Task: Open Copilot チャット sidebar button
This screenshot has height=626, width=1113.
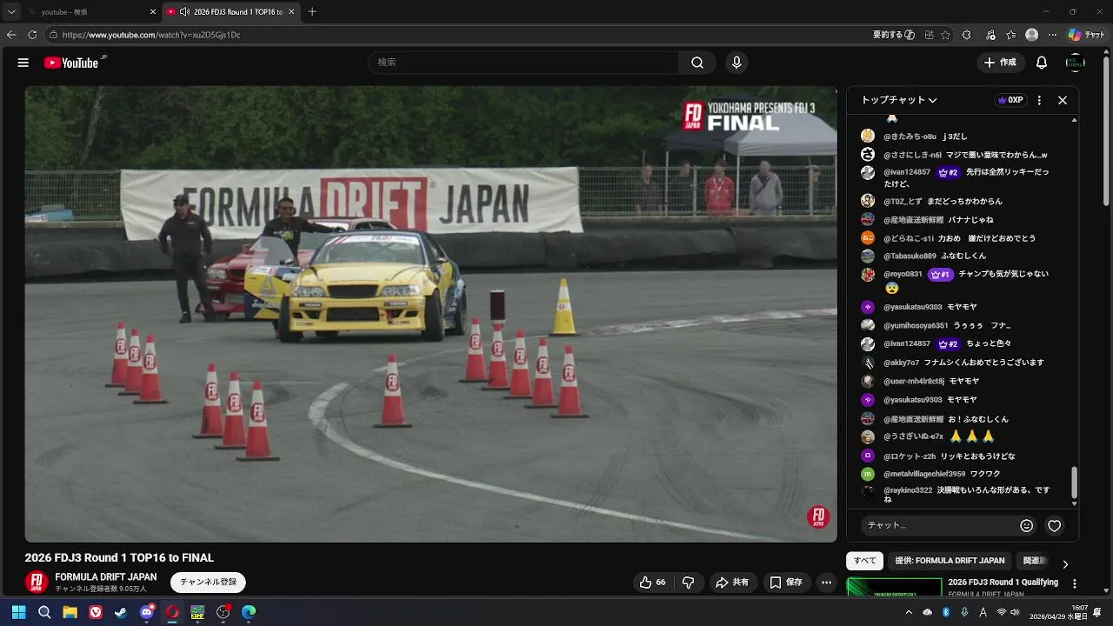Action: (1086, 35)
